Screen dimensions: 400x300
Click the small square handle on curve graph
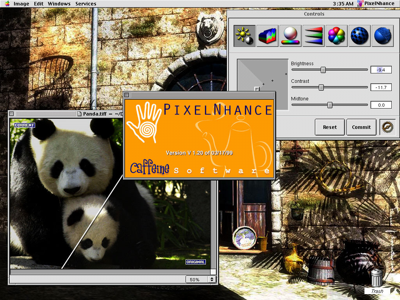pos(257,89)
